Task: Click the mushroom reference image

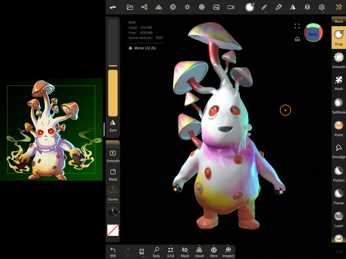Action: click(x=51, y=129)
